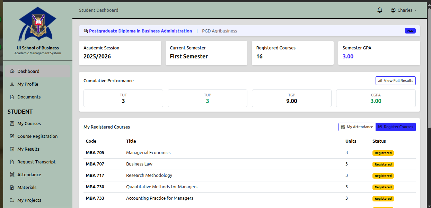Click the Register Courses button

click(x=395, y=127)
